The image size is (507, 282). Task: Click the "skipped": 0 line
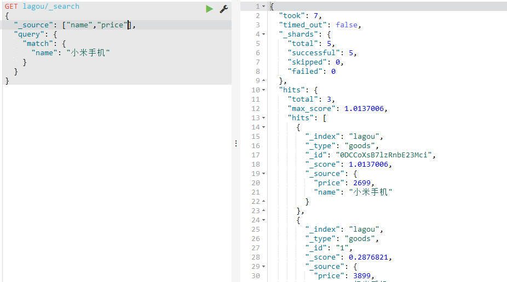tap(315, 62)
